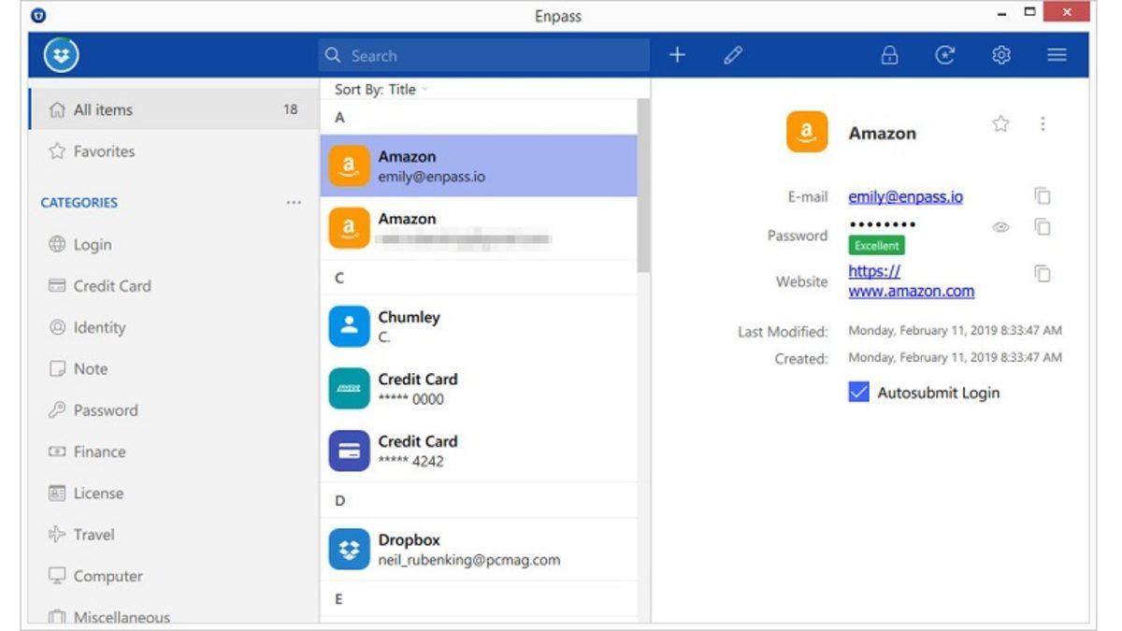Open Enpass settings
Image resolution: width=1122 pixels, height=631 pixels.
pos(1001,55)
